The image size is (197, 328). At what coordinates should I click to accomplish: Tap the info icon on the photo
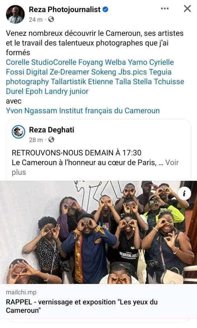tap(184, 194)
